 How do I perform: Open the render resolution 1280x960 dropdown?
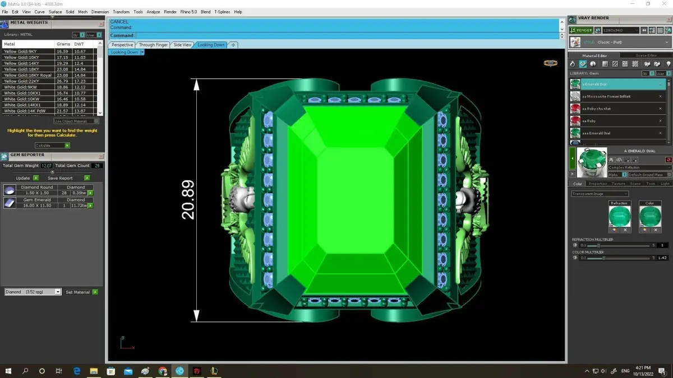coord(620,30)
